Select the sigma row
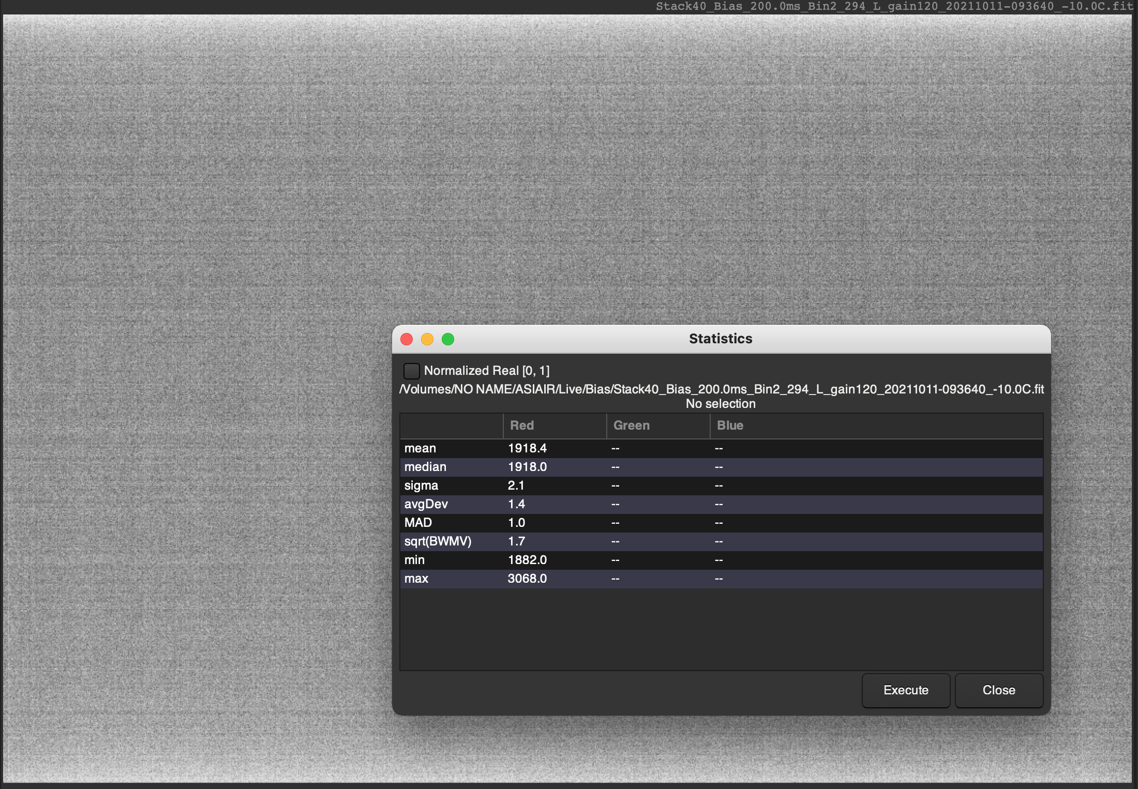 [x=421, y=485]
